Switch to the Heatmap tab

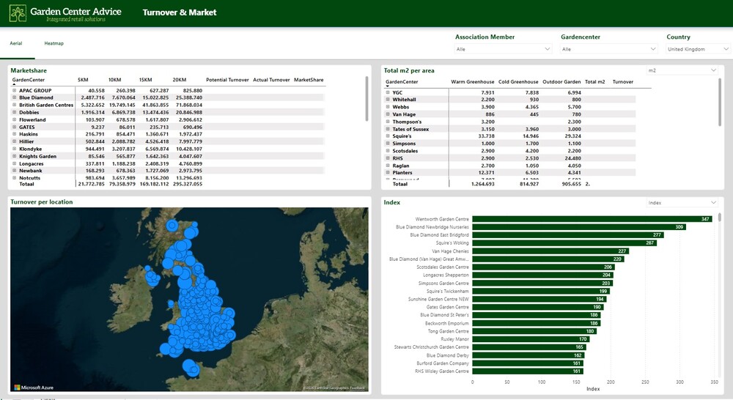[54, 43]
